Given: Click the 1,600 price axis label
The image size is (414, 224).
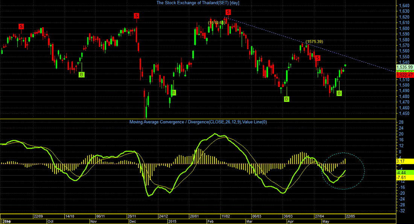Looking at the screenshot, I should tap(405, 29).
